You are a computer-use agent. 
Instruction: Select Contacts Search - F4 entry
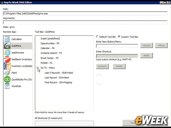pyautogui.click(x=51, y=53)
